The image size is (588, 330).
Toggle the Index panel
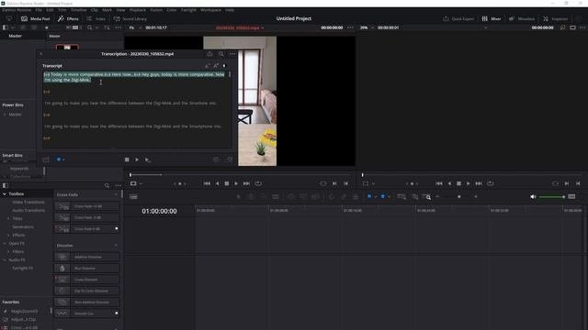(96, 18)
